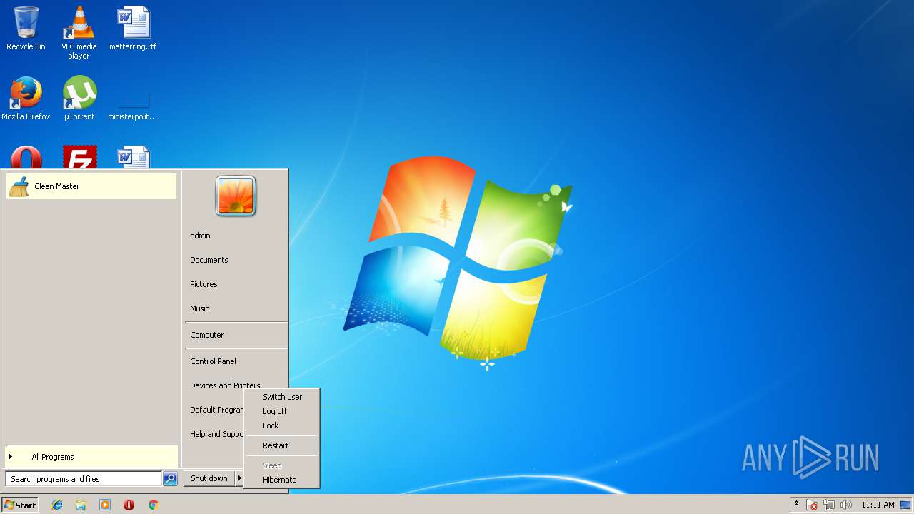Click Show desktop button at taskbar end

(906, 505)
